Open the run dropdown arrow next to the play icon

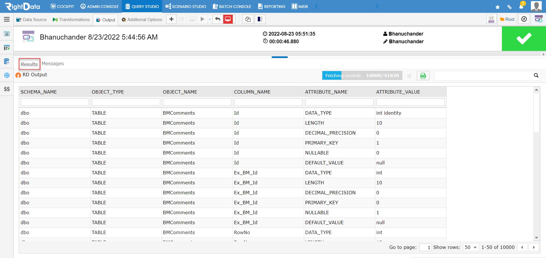(210, 19)
